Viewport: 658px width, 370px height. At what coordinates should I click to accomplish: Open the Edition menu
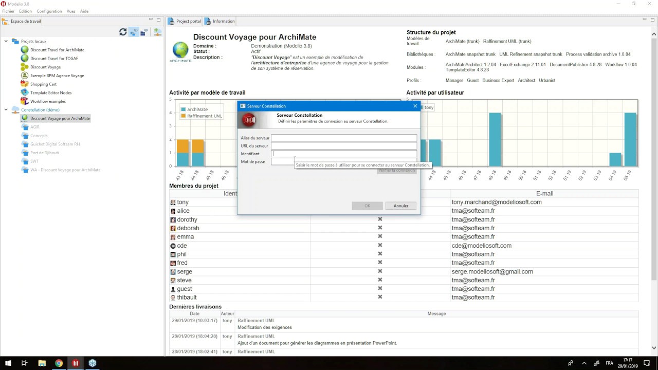[x=25, y=11]
